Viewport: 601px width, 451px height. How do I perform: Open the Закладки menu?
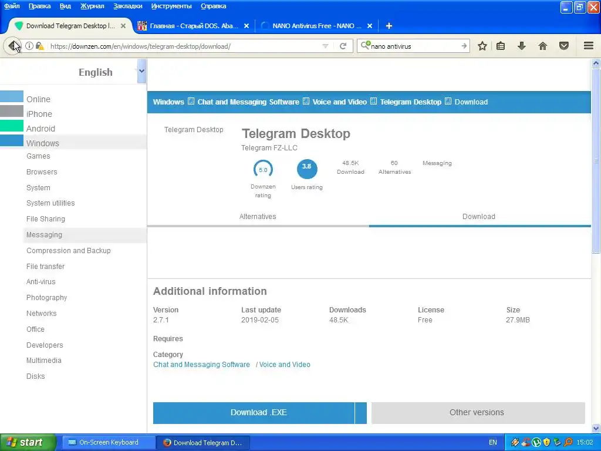tap(127, 6)
